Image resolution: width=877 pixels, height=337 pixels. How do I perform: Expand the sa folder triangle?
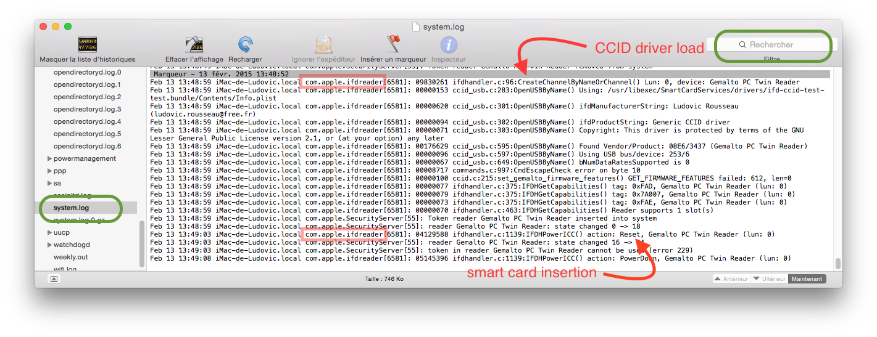(49, 183)
